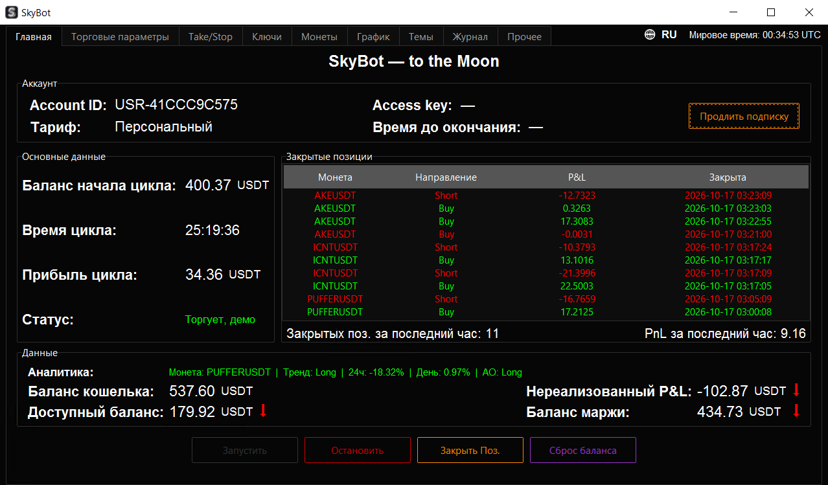828x485 pixels.
Task: Click the Остановить button
Action: 358,450
